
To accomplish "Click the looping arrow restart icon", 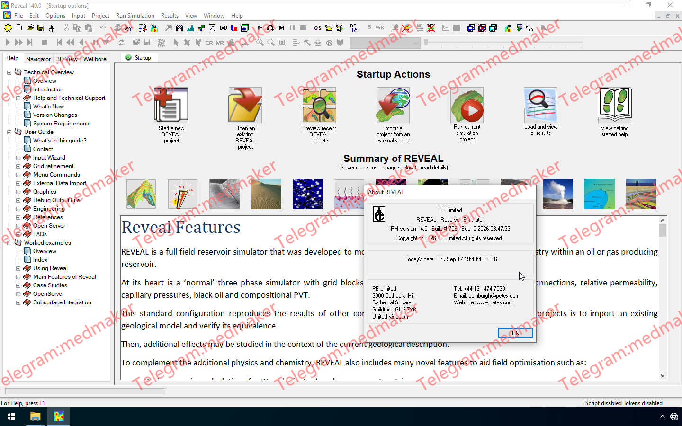I will [x=270, y=28].
